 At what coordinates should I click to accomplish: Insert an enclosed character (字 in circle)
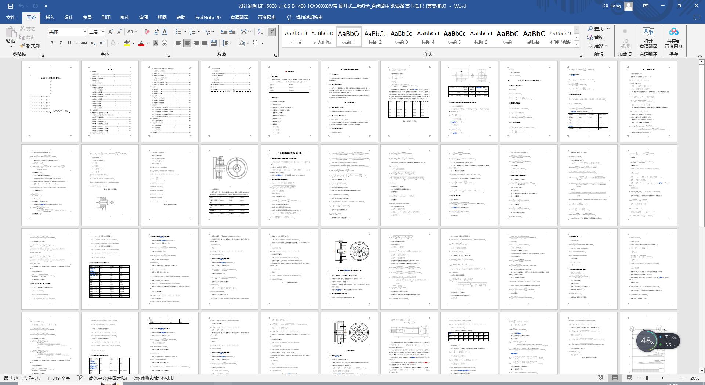point(164,43)
